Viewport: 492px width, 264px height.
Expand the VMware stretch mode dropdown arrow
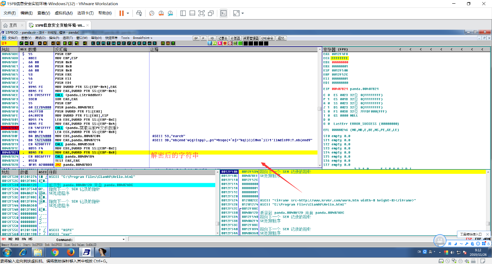(243, 14)
